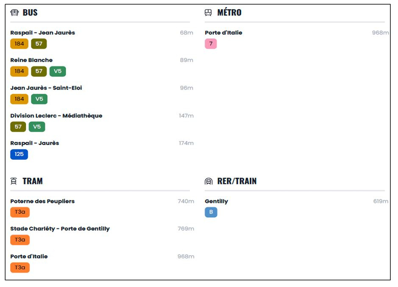
Task: Click the tram icon beside TRAM heading
Action: [x=14, y=181]
